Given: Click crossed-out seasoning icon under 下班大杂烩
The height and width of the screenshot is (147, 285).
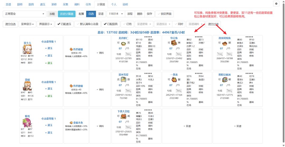Looking at the screenshot, I should point(128,127).
